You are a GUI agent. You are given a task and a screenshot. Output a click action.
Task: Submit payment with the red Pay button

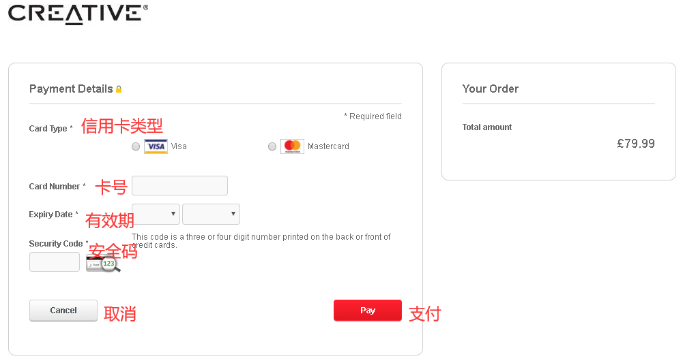click(367, 311)
